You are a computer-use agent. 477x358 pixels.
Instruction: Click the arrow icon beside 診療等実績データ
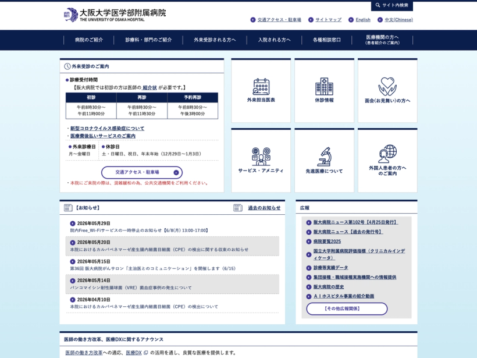pos(309,268)
